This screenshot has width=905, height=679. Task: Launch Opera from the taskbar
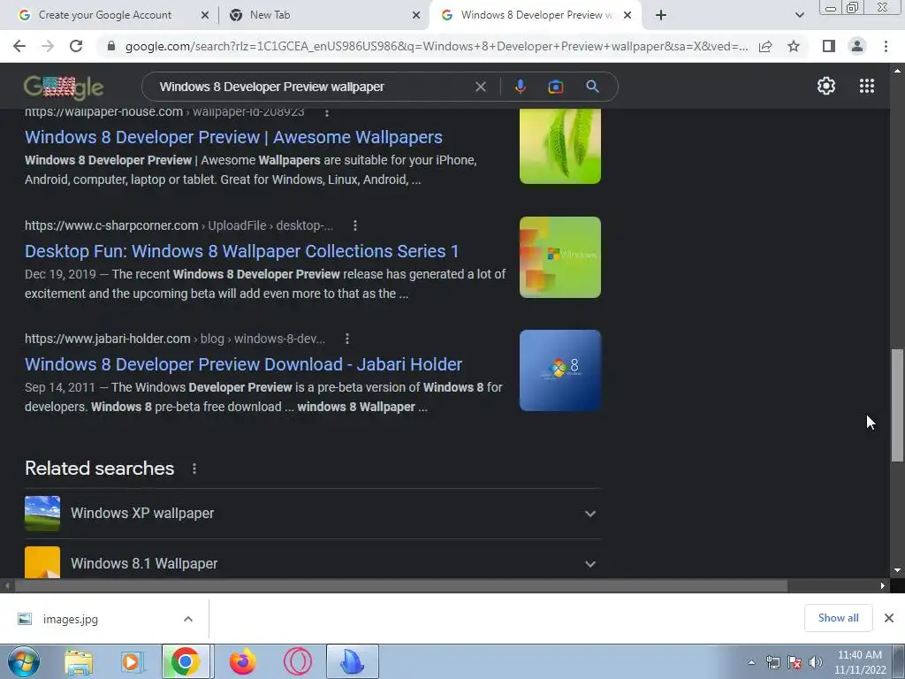tap(297, 662)
